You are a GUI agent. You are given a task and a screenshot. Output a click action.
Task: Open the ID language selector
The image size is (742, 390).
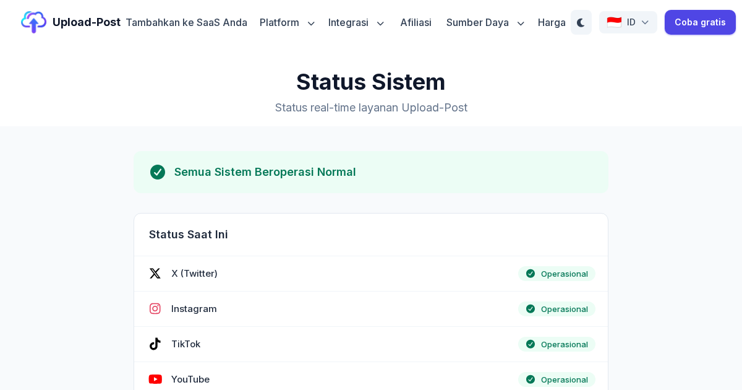(x=628, y=22)
